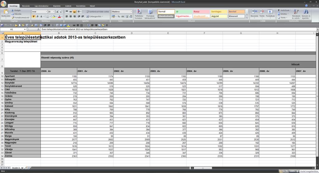
Task: Toggle right horizontal text alignment
Action: pos(74,16)
